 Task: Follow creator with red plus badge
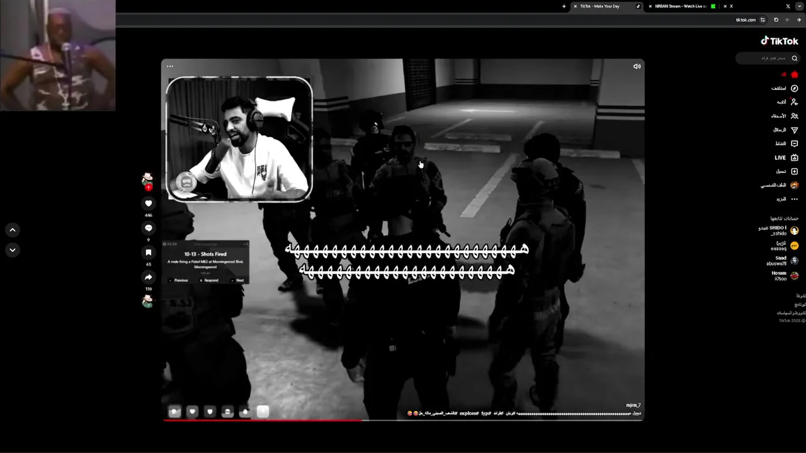coord(149,187)
